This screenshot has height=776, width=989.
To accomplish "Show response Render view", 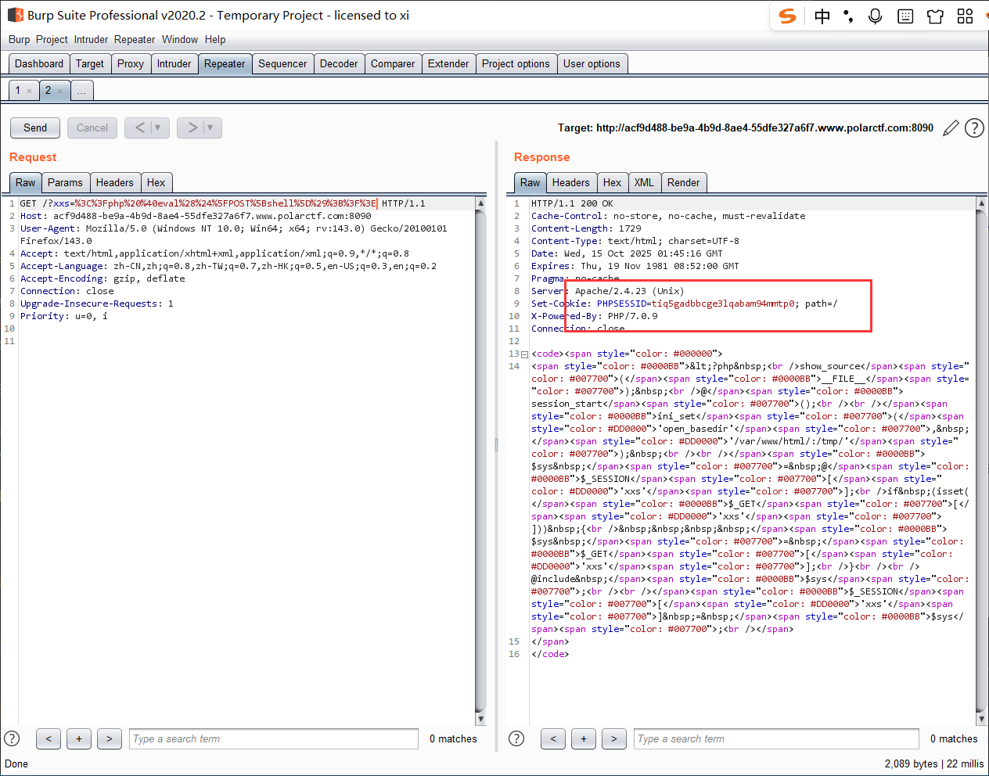I will 684,182.
